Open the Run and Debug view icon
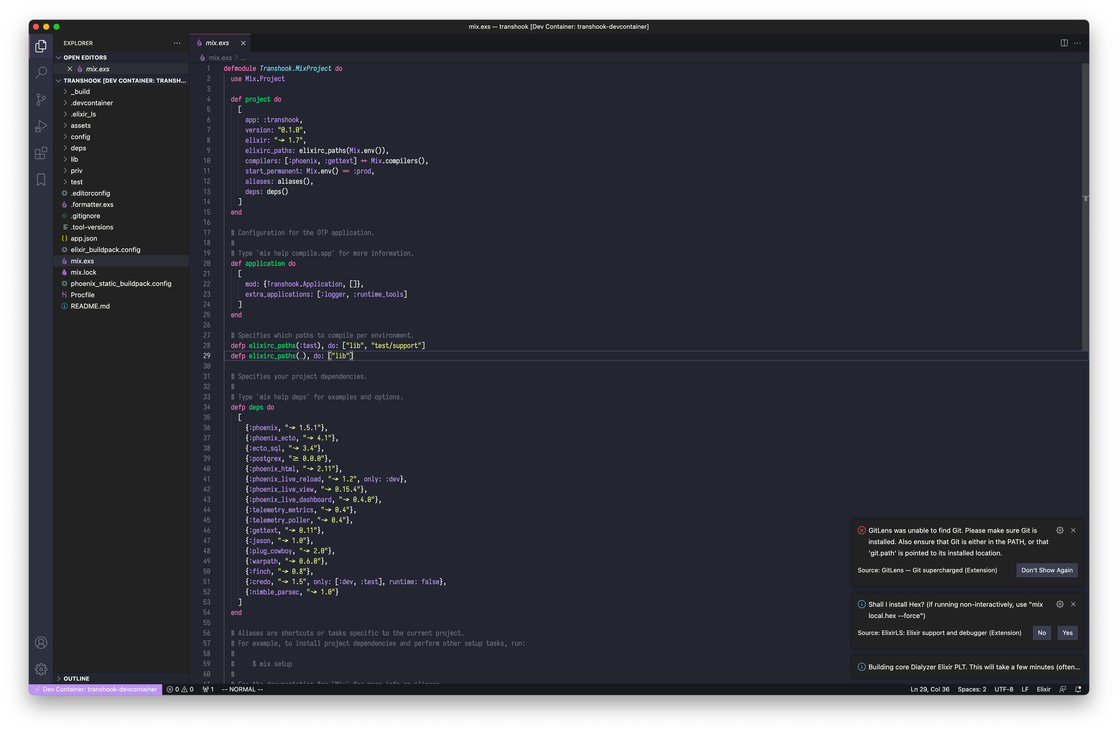 point(41,126)
